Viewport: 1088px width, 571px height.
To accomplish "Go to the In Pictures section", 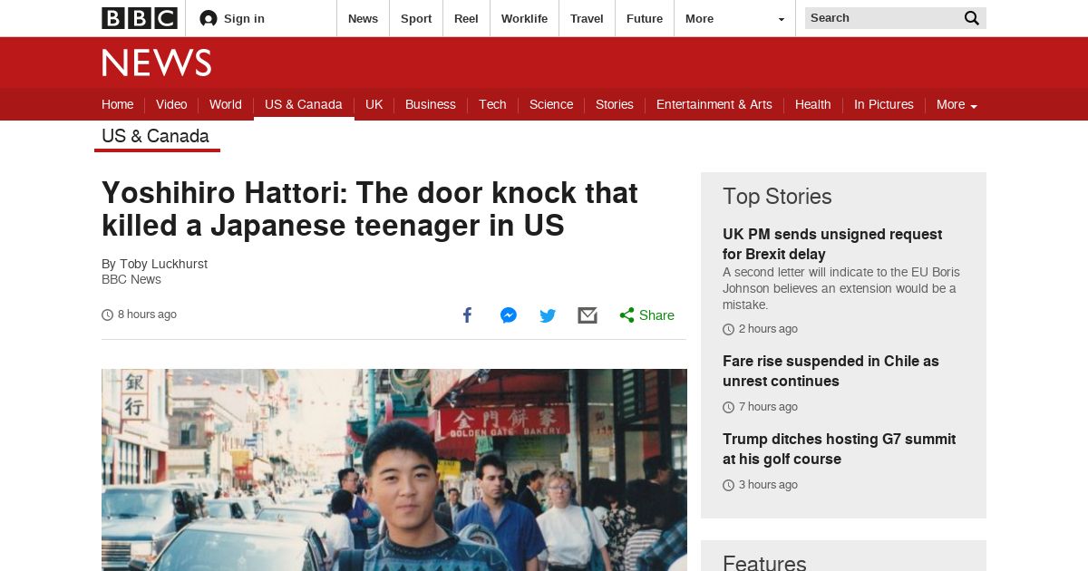I will [x=884, y=104].
